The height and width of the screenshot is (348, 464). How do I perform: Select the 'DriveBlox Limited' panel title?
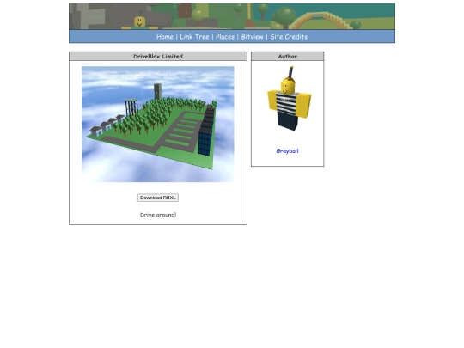pos(158,56)
